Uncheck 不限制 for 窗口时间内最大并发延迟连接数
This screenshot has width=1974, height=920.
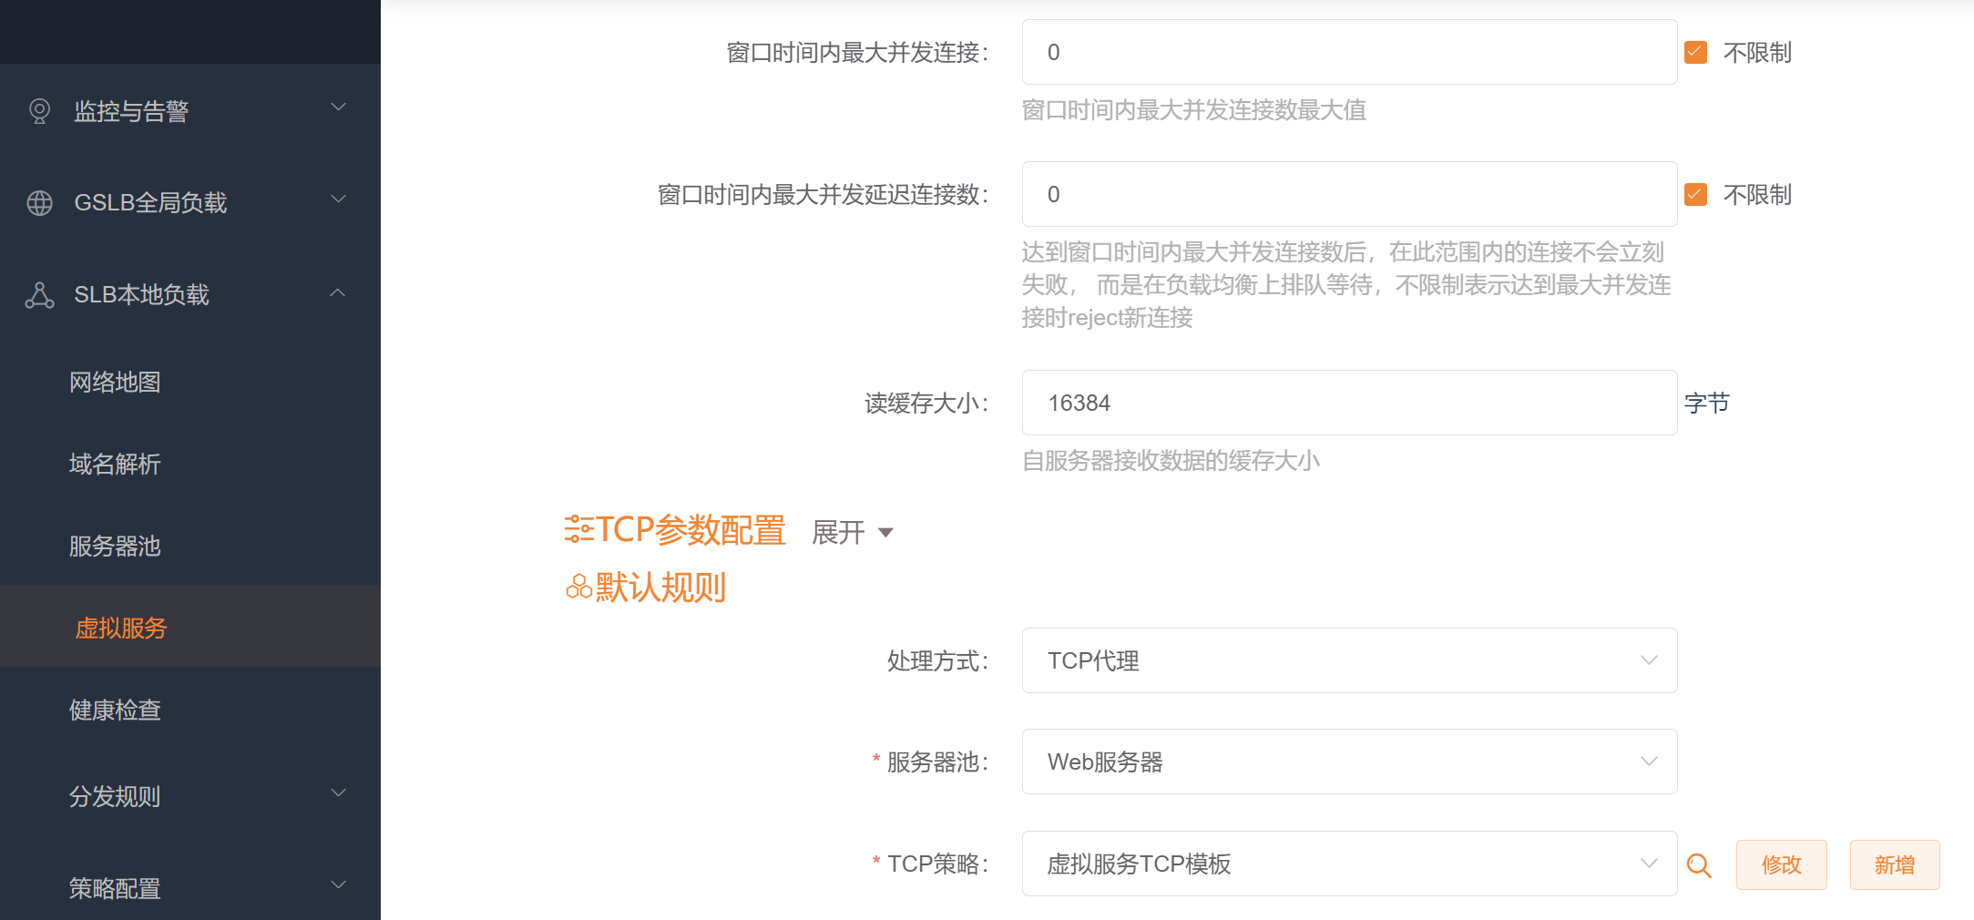(1694, 194)
